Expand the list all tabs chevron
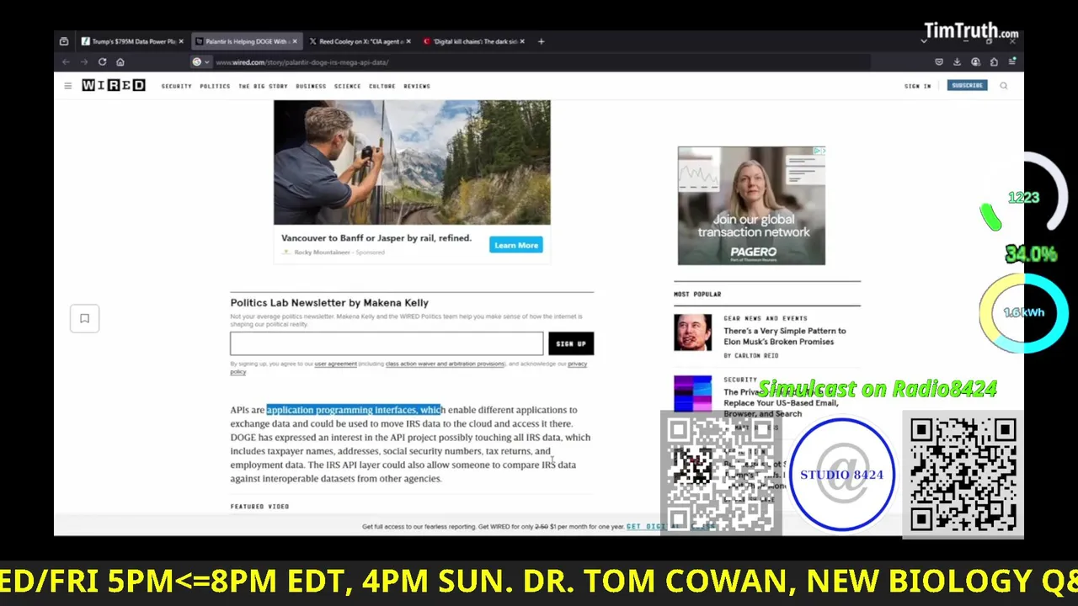 926,41
